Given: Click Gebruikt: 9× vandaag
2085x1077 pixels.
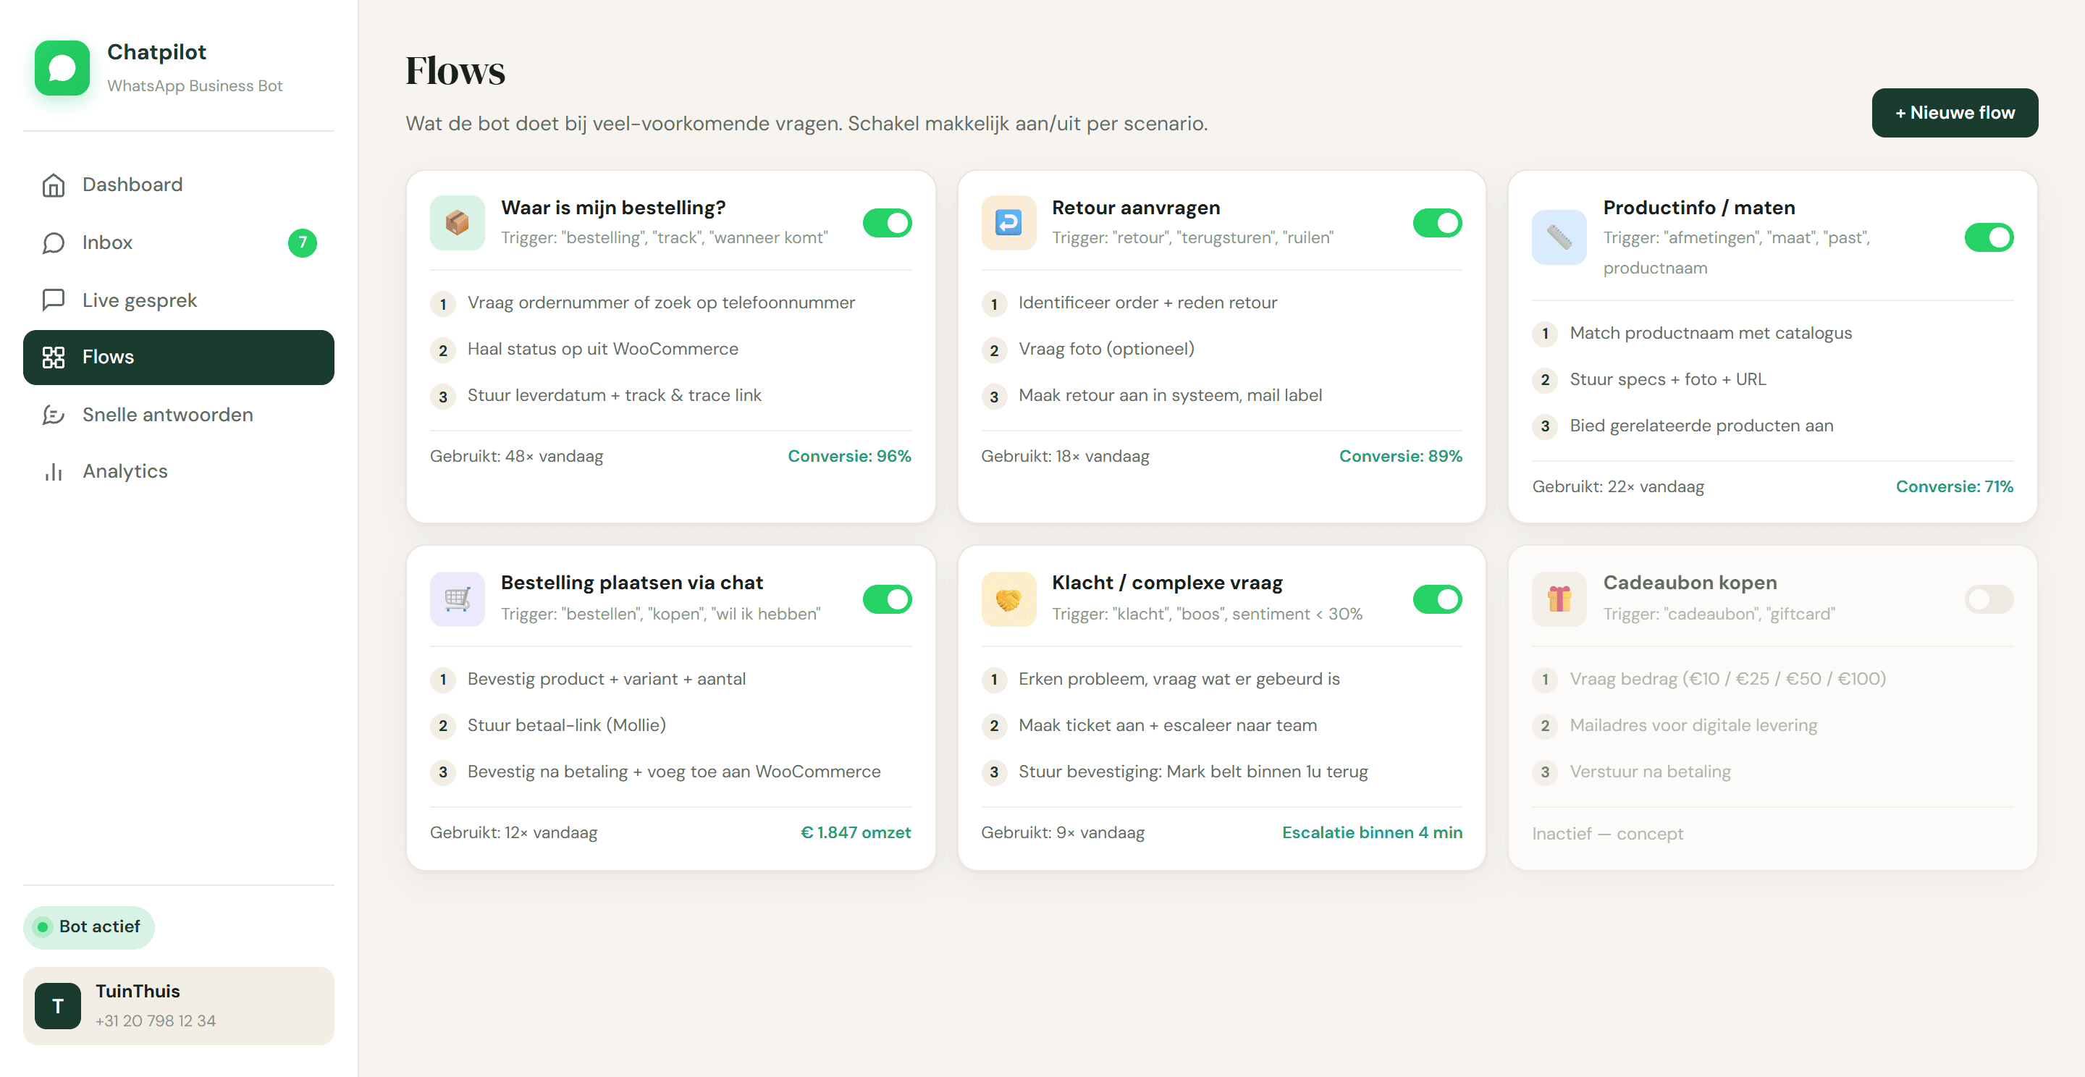Looking at the screenshot, I should tap(1063, 832).
